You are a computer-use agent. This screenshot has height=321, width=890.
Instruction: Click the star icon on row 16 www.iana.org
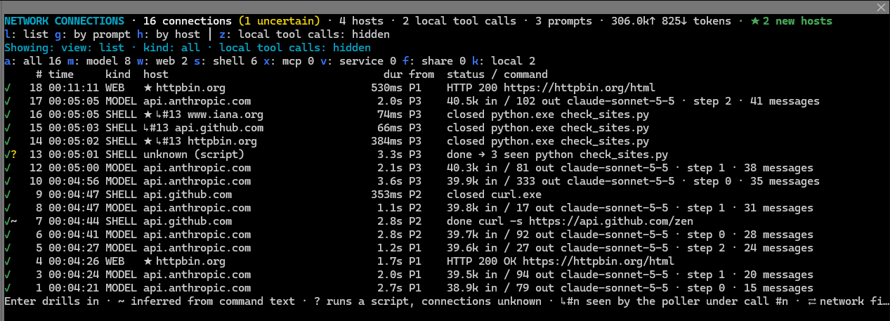pos(148,114)
